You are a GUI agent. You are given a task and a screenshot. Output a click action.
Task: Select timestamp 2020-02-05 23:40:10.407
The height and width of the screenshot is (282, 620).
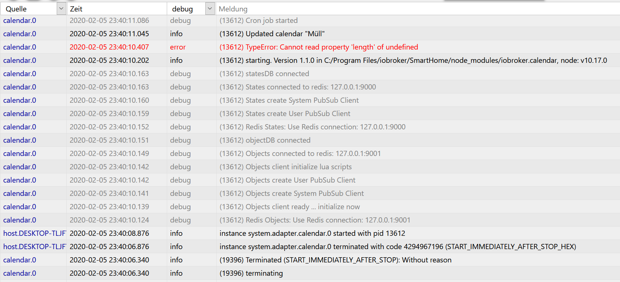[x=109, y=47]
